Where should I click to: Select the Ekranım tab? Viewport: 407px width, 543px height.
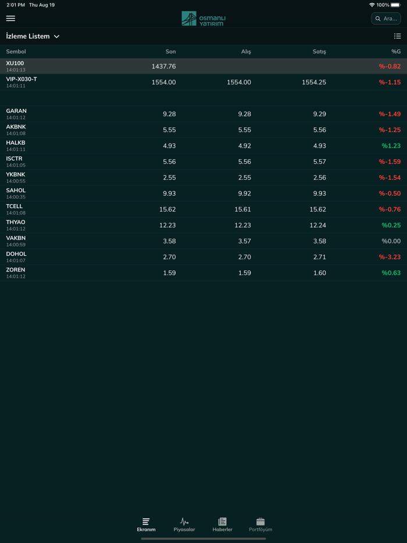point(146,524)
